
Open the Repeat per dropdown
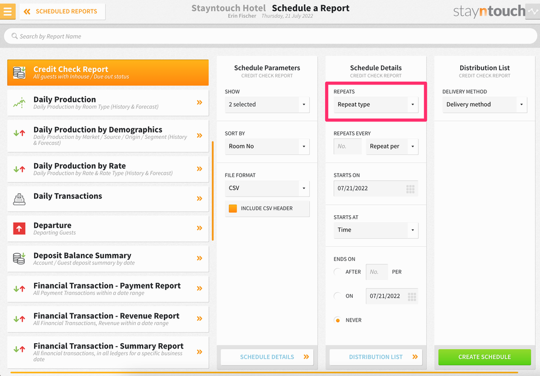(x=392, y=146)
